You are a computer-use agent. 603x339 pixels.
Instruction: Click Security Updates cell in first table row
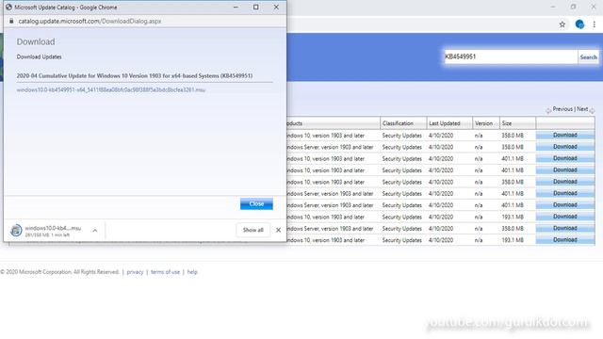402,136
